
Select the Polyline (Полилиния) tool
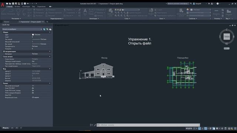point(11,12)
